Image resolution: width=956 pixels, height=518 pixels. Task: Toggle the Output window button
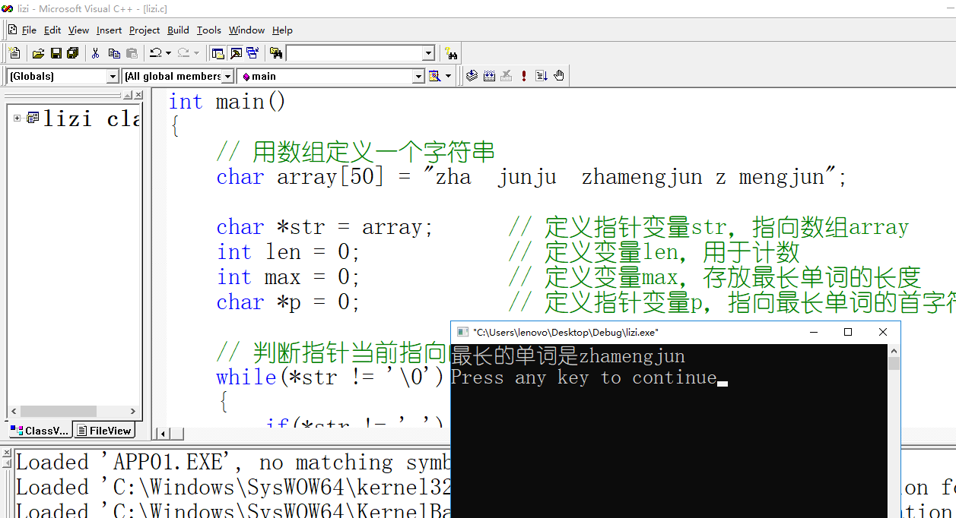tap(236, 53)
